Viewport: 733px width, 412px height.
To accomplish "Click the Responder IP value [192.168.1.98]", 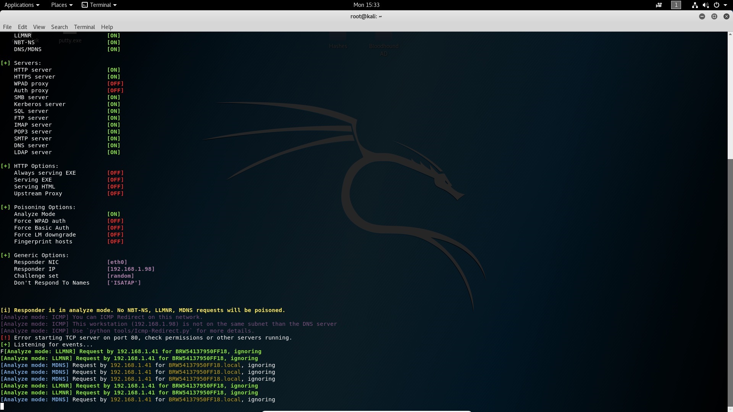I will (131, 269).
